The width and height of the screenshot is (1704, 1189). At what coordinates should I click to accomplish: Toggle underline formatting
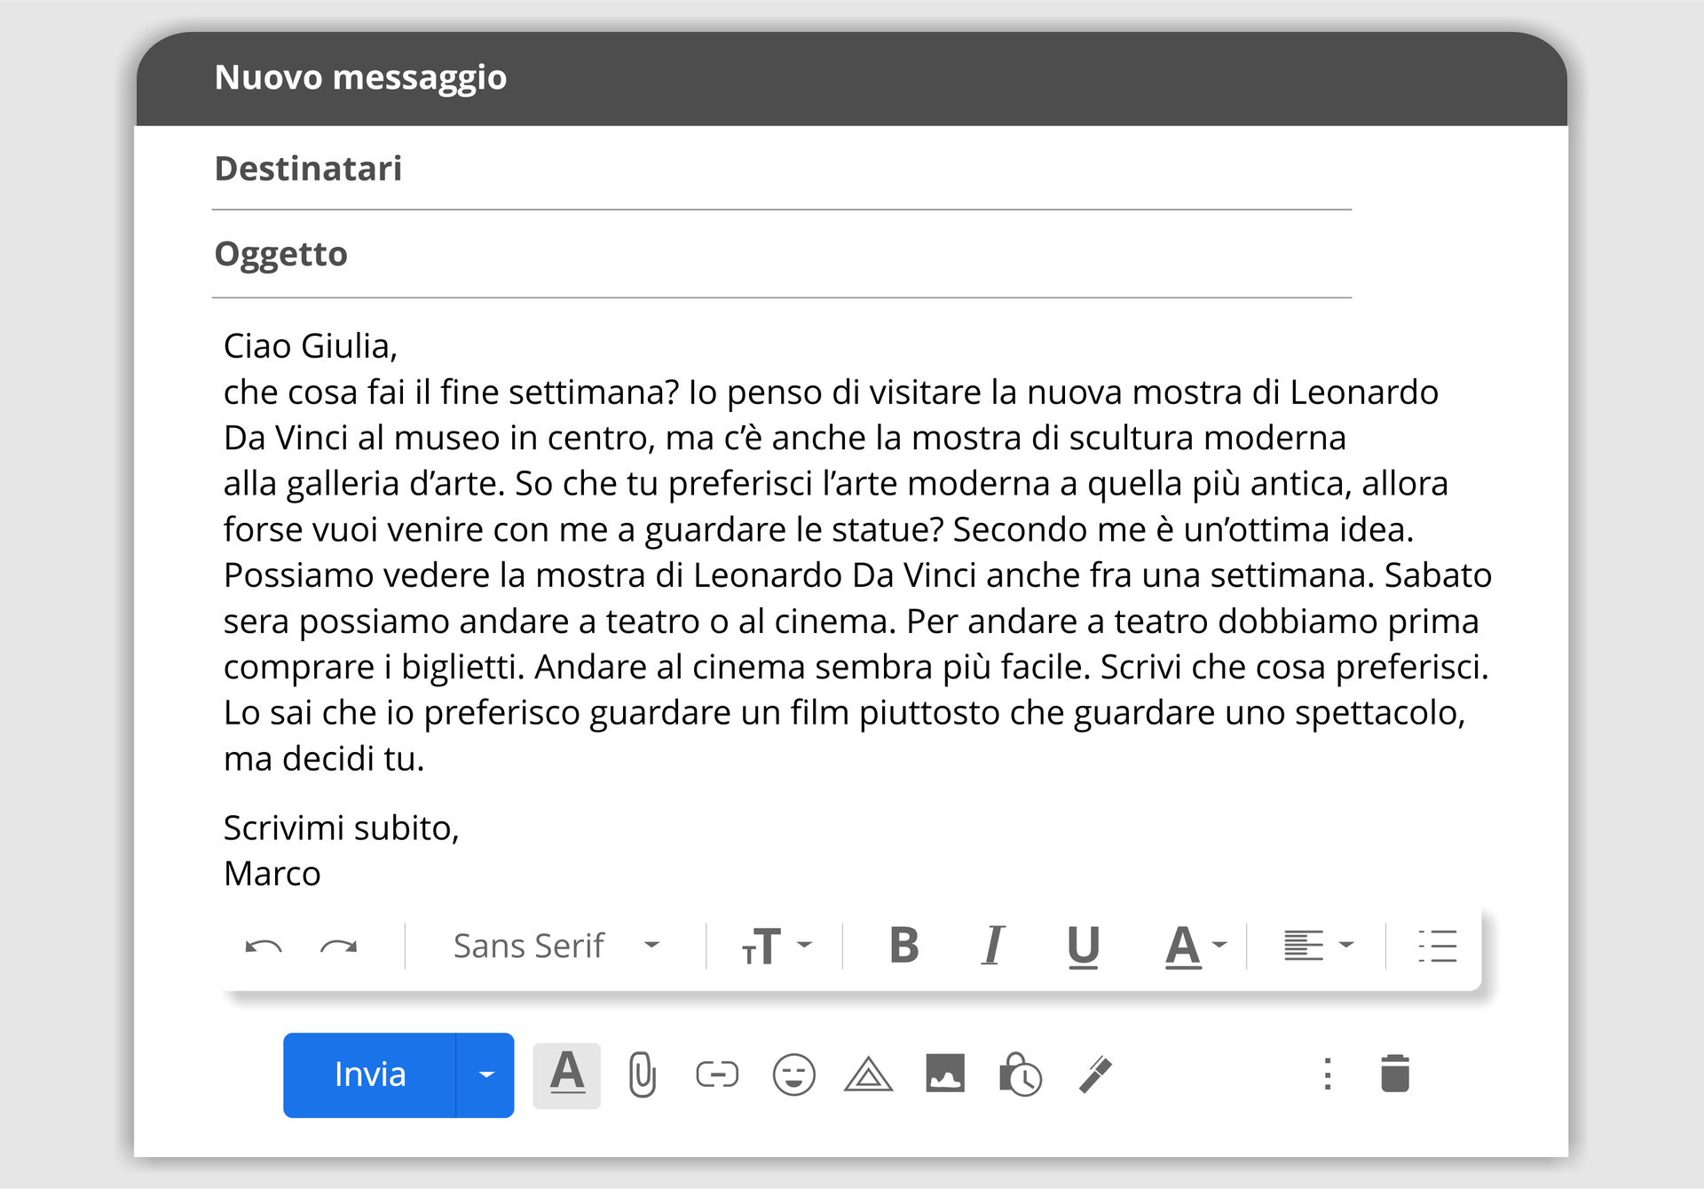pyautogui.click(x=1083, y=947)
